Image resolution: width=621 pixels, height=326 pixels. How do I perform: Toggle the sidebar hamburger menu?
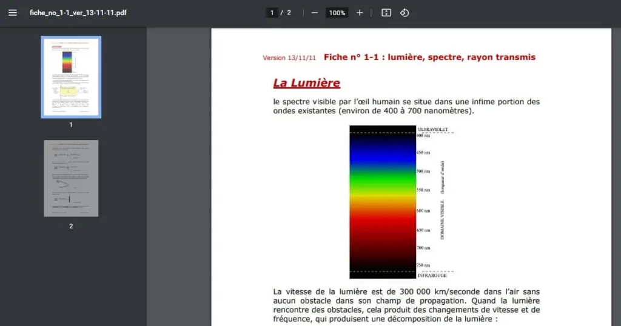13,13
